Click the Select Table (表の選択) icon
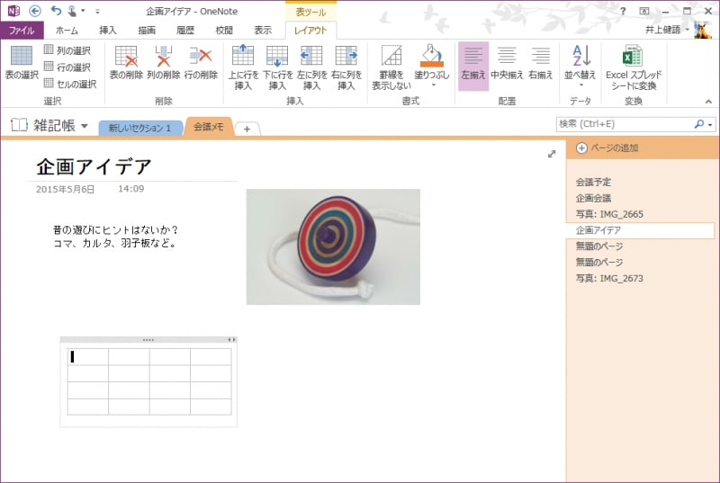This screenshot has height=483, width=720. (x=21, y=56)
